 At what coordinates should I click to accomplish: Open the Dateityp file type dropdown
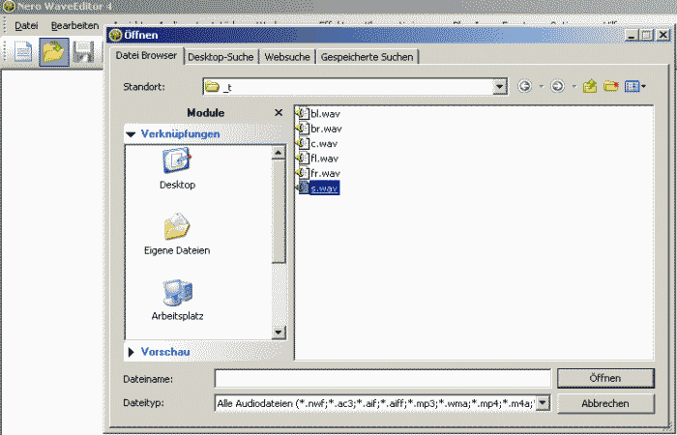543,403
